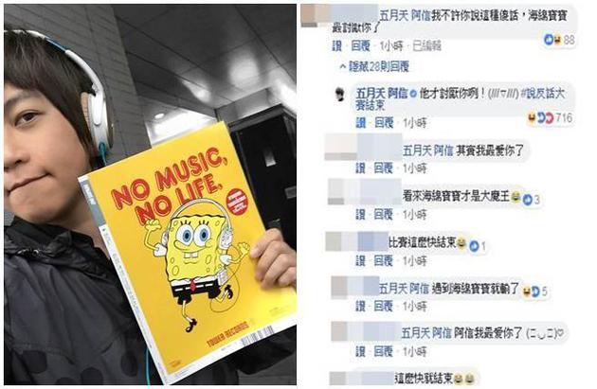Open like reaction with count 3

532,199
